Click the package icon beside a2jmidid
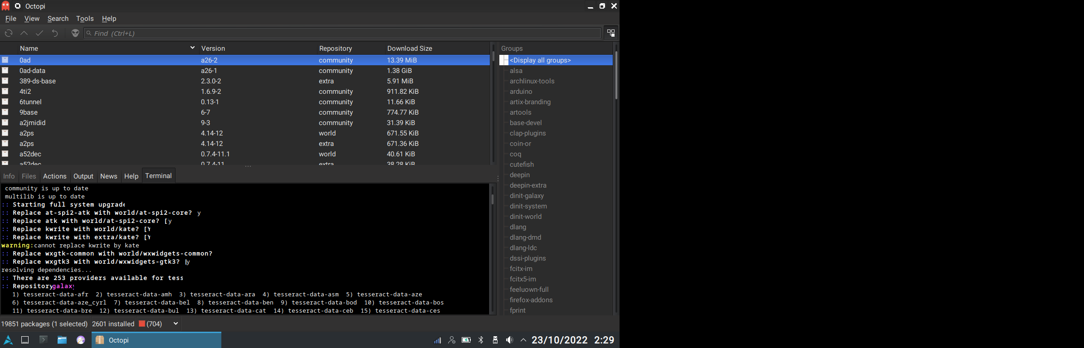The height and width of the screenshot is (348, 1084). (x=5, y=122)
